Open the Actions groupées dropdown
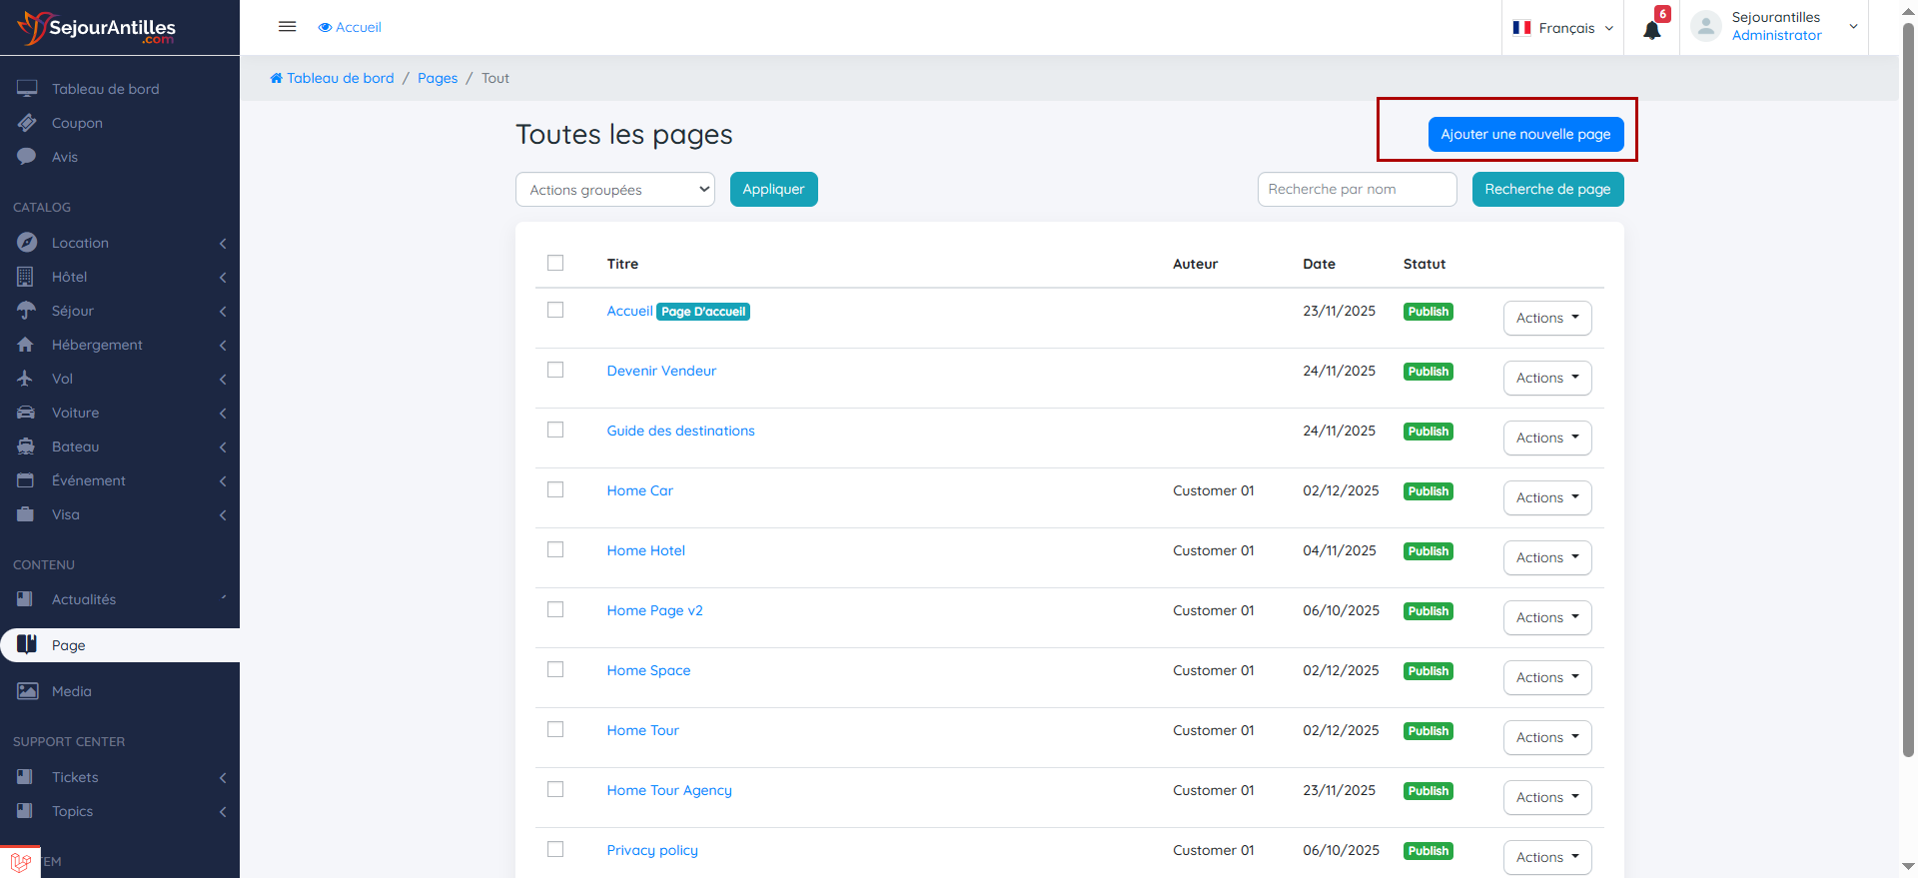The image size is (1918, 878). click(x=614, y=190)
